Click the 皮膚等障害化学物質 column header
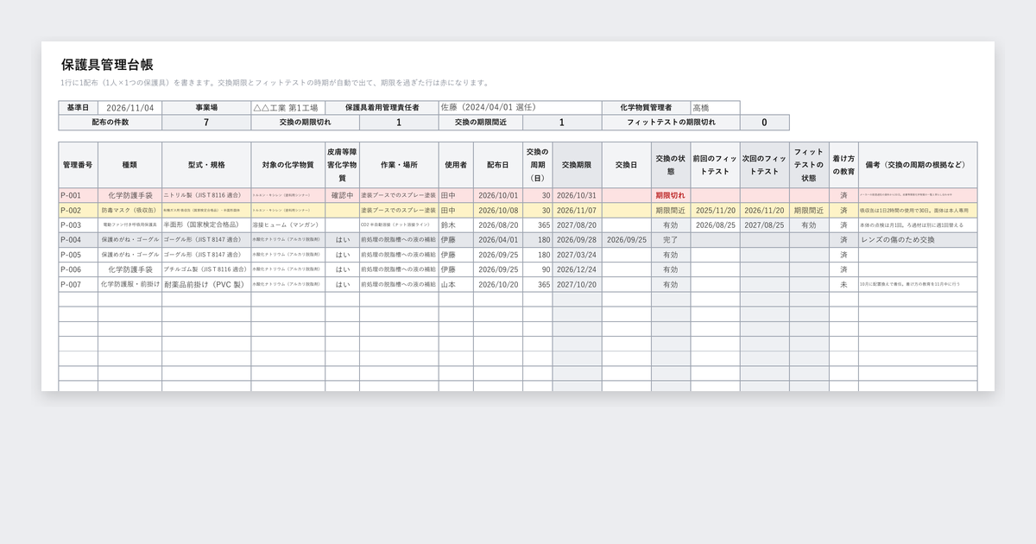This screenshot has height=544, width=1036. click(x=342, y=164)
